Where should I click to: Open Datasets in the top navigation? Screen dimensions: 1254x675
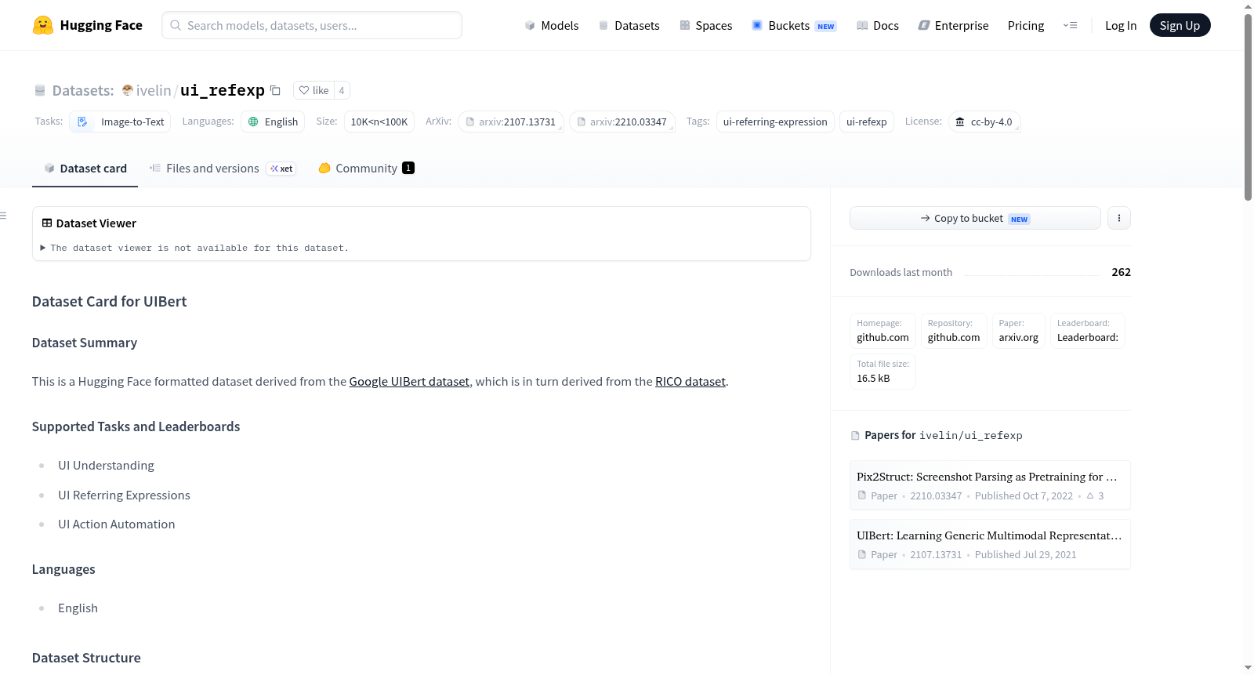pyautogui.click(x=629, y=25)
